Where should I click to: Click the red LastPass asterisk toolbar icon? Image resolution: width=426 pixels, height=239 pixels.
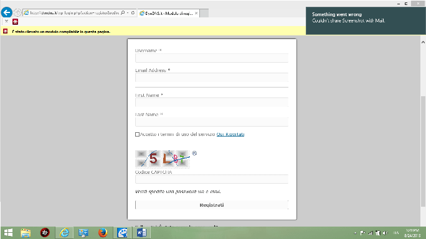[x=15, y=22]
